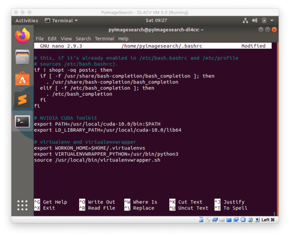Screen dimensions: 290x237
Task: Click the ^\ Replace shortcut
Action: 139,208
